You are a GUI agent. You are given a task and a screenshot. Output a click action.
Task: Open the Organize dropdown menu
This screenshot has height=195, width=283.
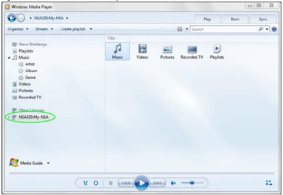click(x=18, y=29)
